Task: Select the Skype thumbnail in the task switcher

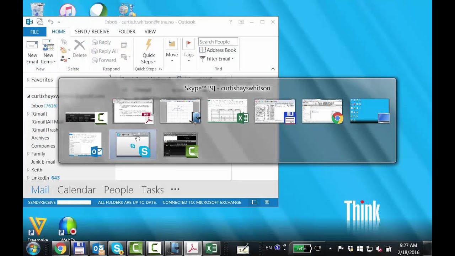Action: (133, 144)
